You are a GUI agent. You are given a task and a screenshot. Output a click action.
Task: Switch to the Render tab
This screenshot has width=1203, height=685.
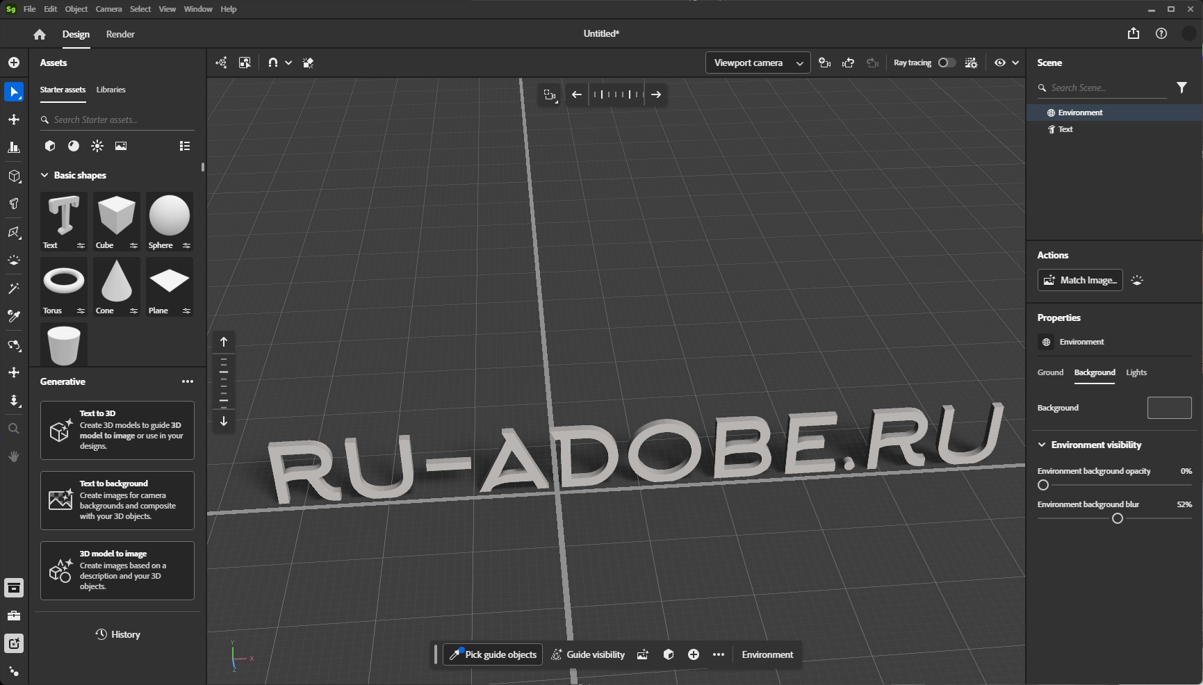coord(120,34)
